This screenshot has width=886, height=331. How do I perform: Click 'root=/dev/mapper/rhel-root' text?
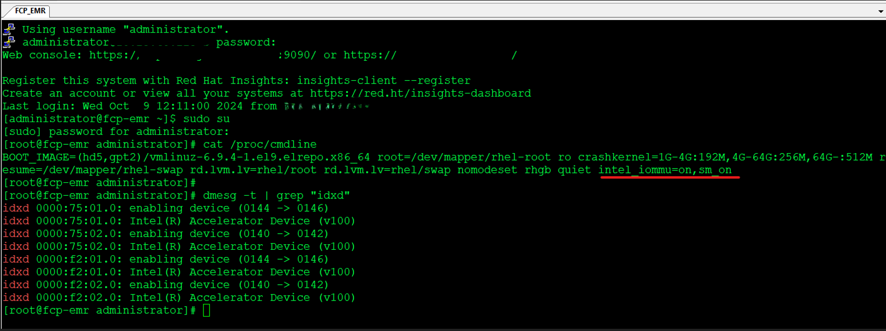(464, 157)
